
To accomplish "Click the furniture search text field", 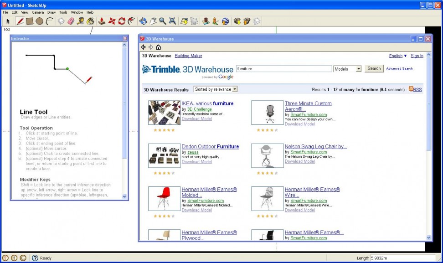I will (x=283, y=69).
